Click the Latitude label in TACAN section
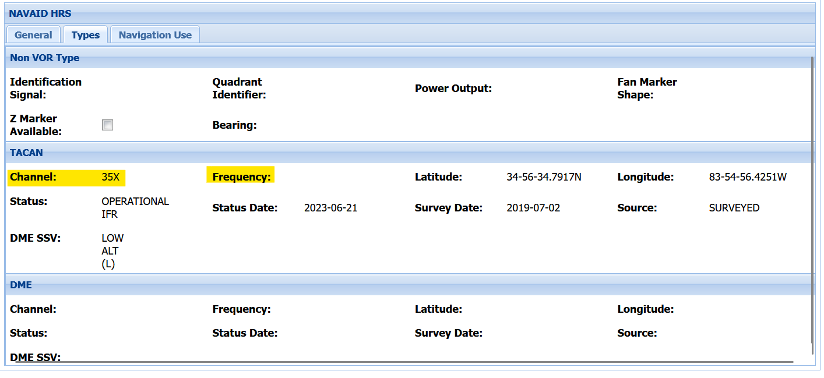 (x=438, y=177)
